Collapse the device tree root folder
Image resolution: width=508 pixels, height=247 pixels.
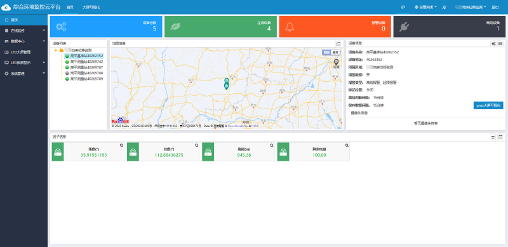coord(55,50)
